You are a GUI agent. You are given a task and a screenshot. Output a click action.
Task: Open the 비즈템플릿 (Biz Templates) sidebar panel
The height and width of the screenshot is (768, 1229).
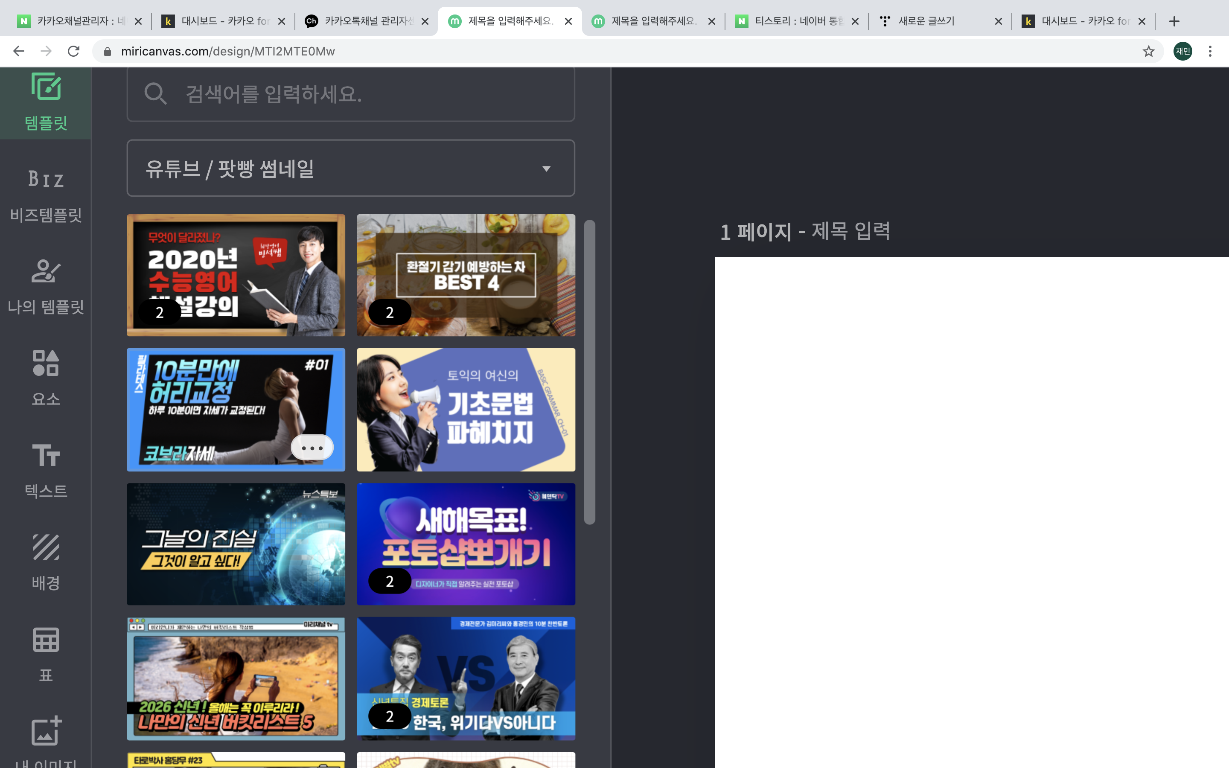46,195
